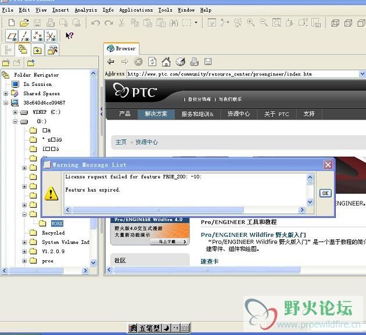Close the Warning Message List dialog
366x335 pixels.
pos(328,165)
